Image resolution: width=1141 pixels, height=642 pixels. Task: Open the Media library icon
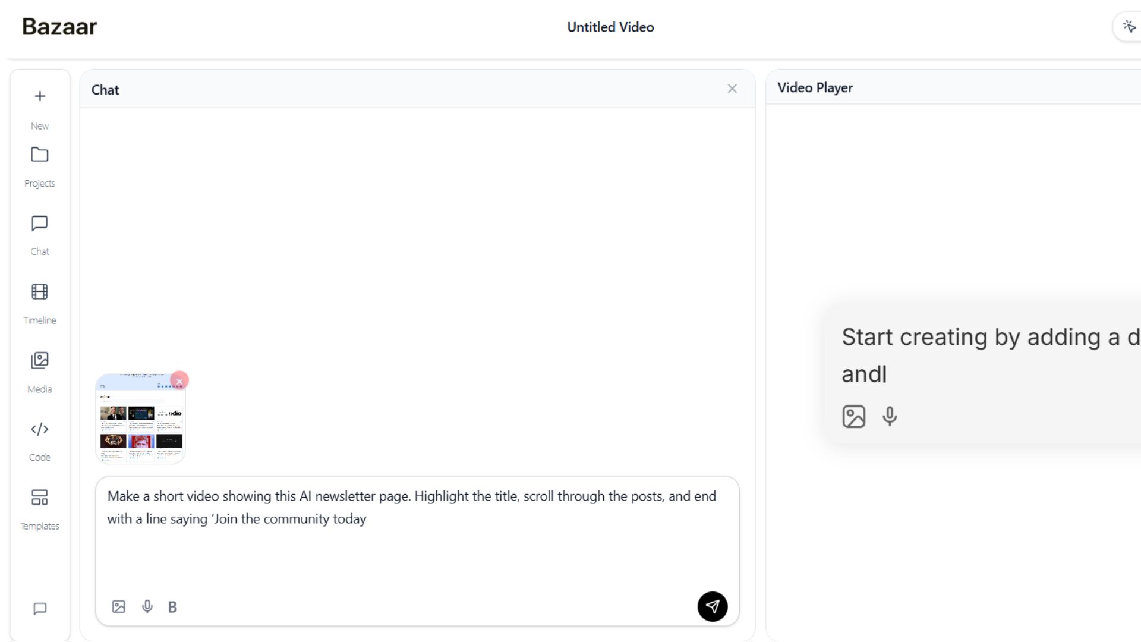40,361
